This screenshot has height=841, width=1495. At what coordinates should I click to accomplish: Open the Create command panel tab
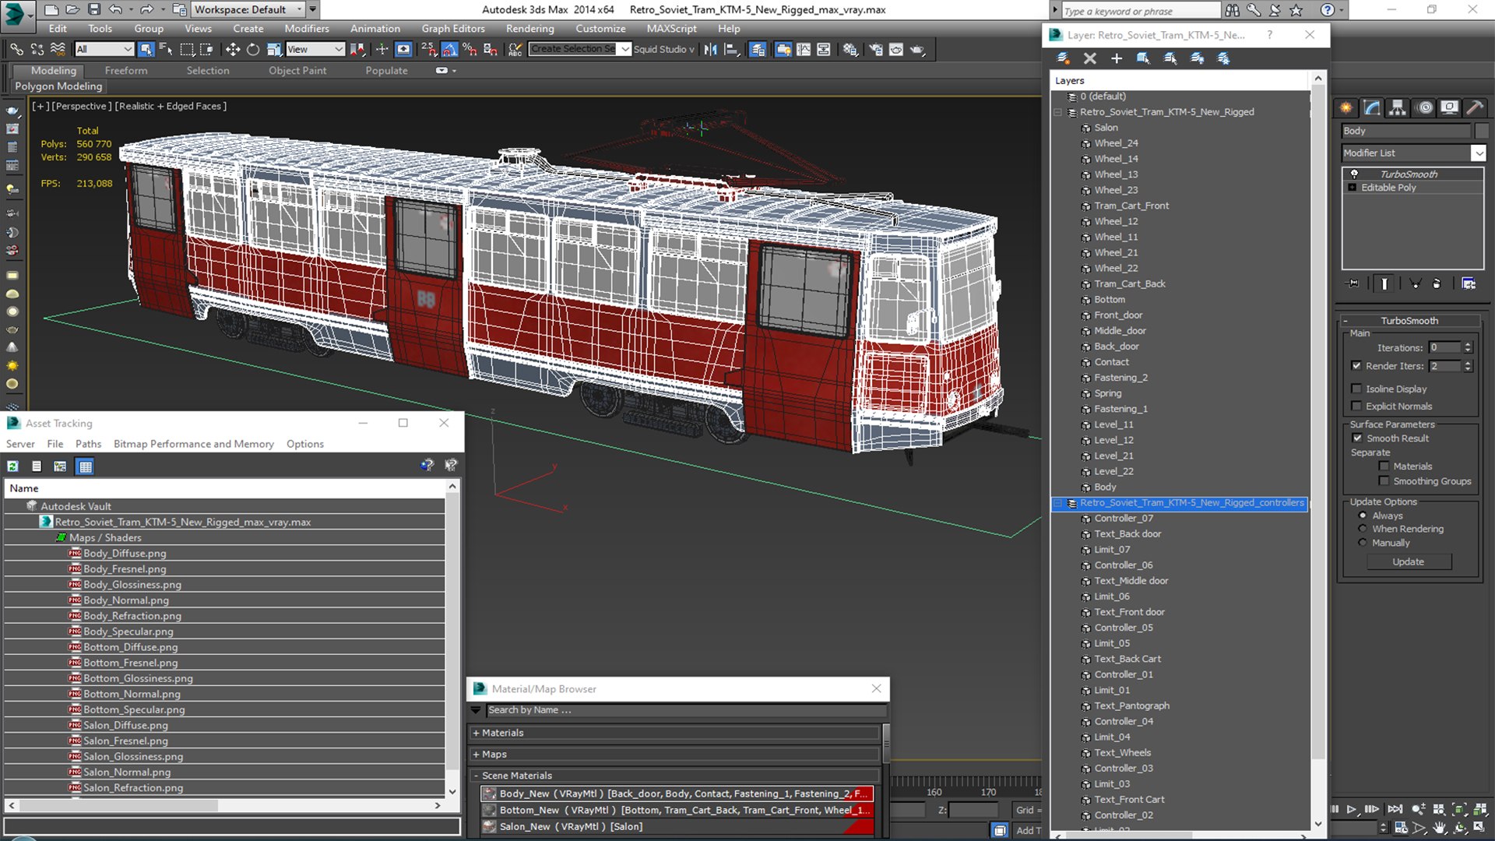click(1346, 108)
